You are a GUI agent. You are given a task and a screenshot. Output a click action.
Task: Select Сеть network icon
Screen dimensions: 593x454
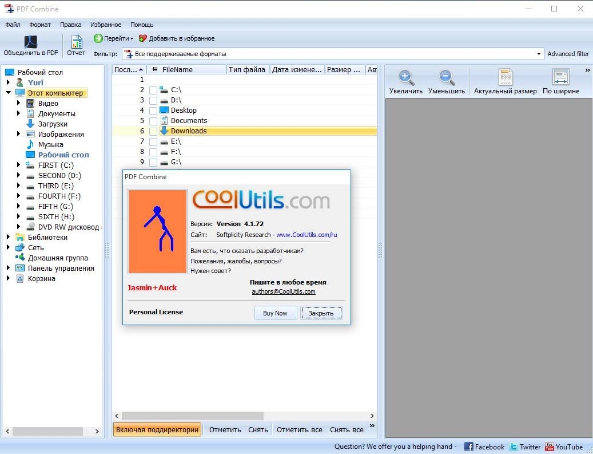pyautogui.click(x=19, y=248)
